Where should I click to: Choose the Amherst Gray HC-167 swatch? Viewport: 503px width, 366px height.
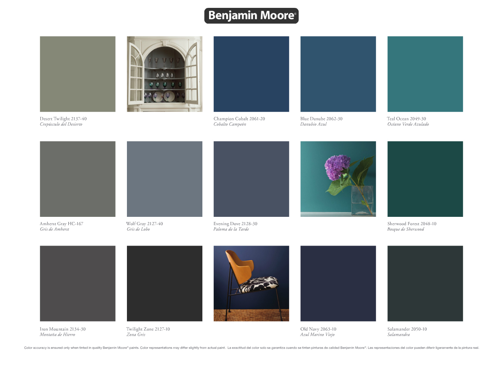point(78,179)
